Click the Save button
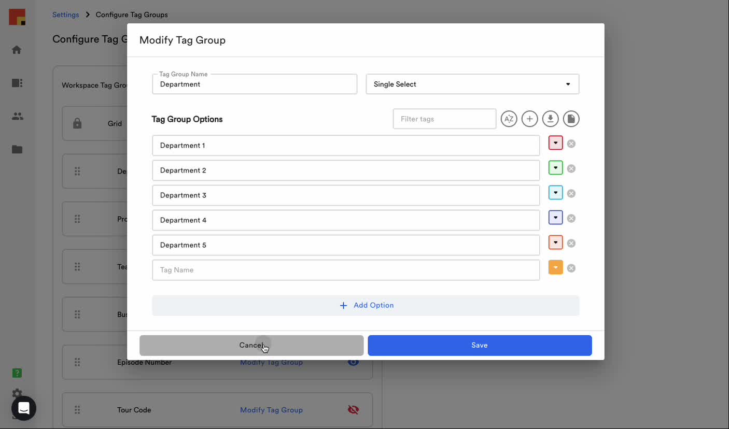Image resolution: width=729 pixels, height=429 pixels. point(480,345)
